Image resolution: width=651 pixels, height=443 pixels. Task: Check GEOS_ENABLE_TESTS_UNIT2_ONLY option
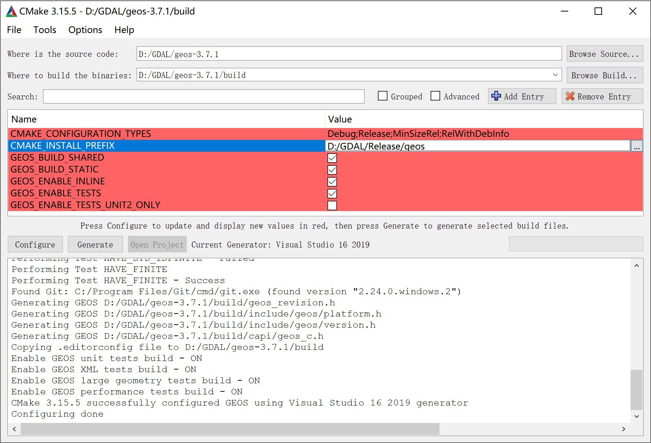(332, 206)
